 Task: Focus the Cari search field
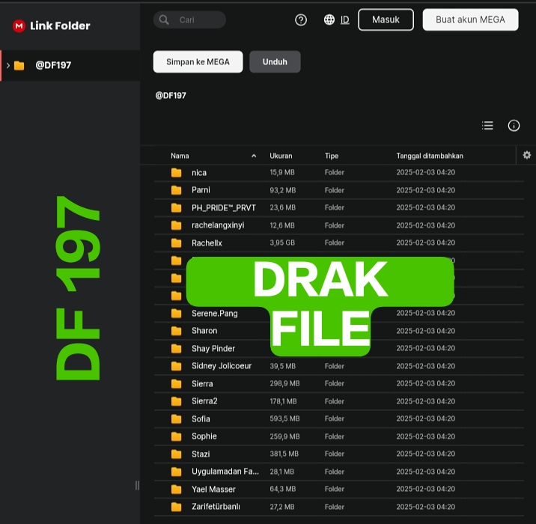pyautogui.click(x=189, y=19)
